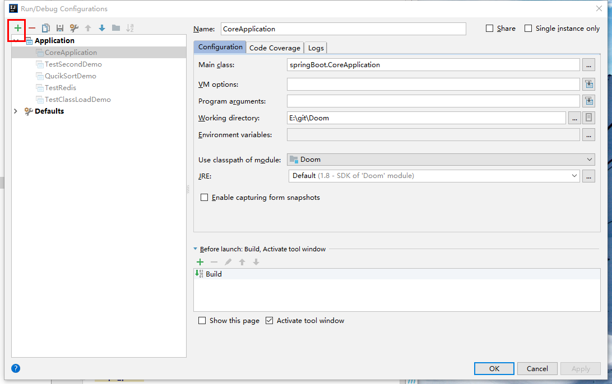Viewport: 612px width, 384px height.
Task: Create a new folder for configurations
Action: [116, 28]
